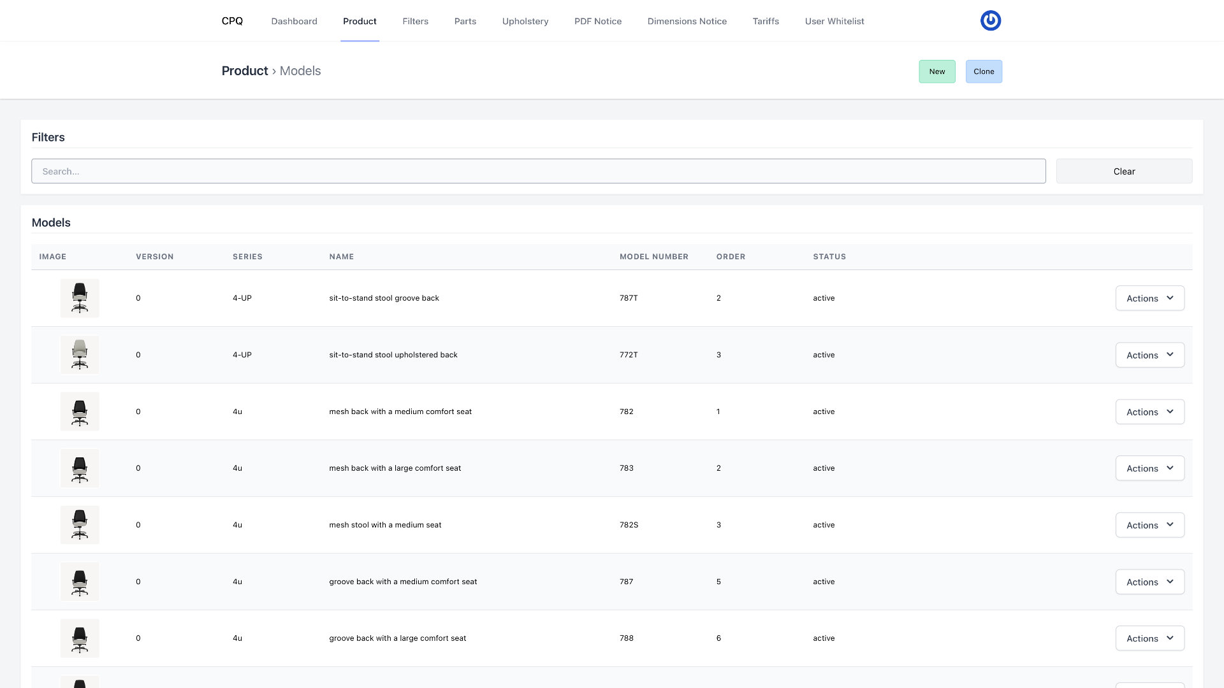
Task: Go to the Dashboard tab
Action: coord(294,21)
